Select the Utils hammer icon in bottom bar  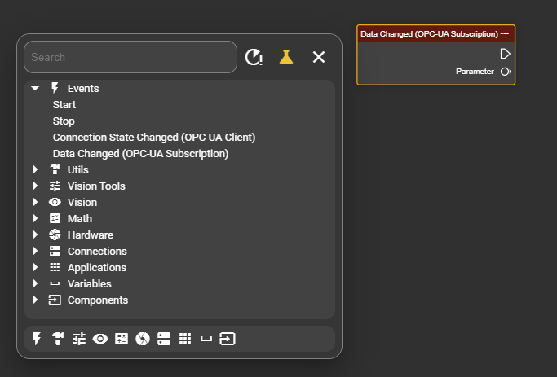58,339
